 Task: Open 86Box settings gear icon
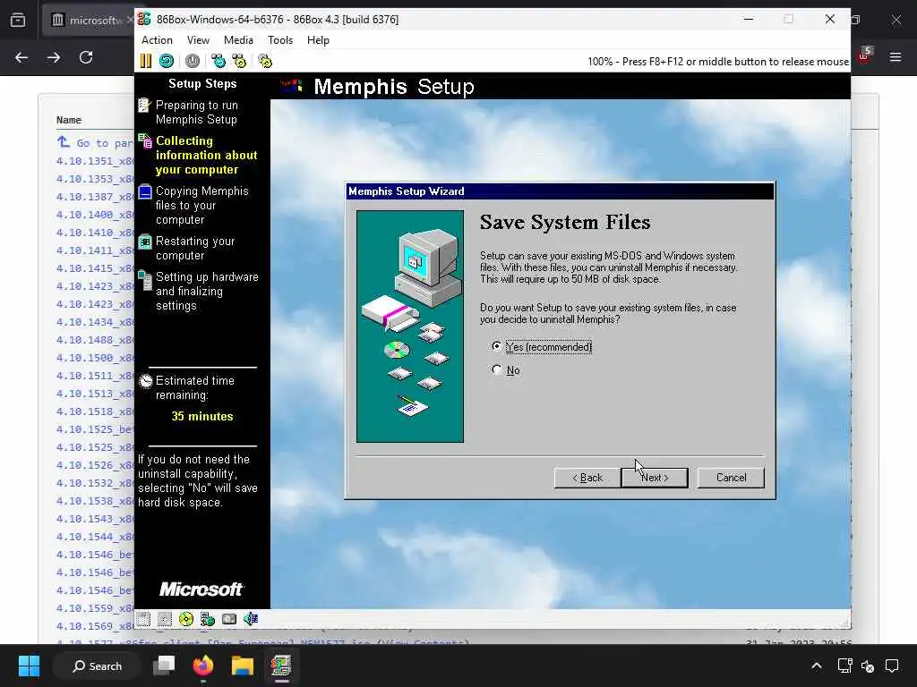[x=265, y=61]
